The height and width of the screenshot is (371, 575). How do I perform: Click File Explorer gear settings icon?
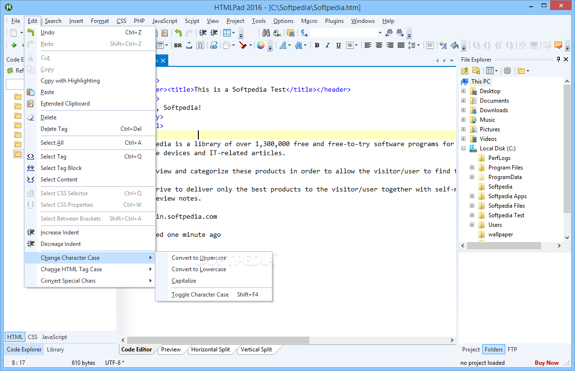click(507, 71)
